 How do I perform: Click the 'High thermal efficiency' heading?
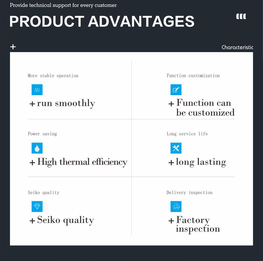click(82, 162)
